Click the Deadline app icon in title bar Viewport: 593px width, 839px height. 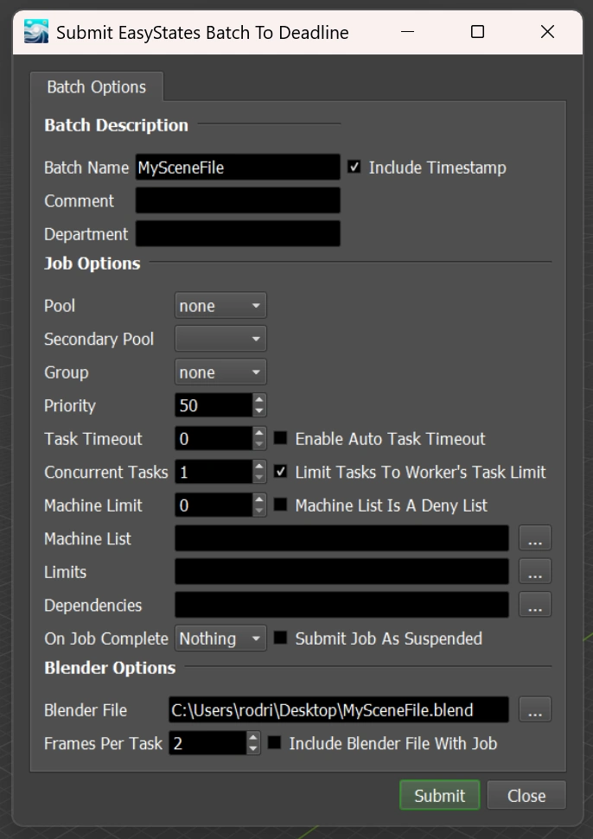point(35,32)
